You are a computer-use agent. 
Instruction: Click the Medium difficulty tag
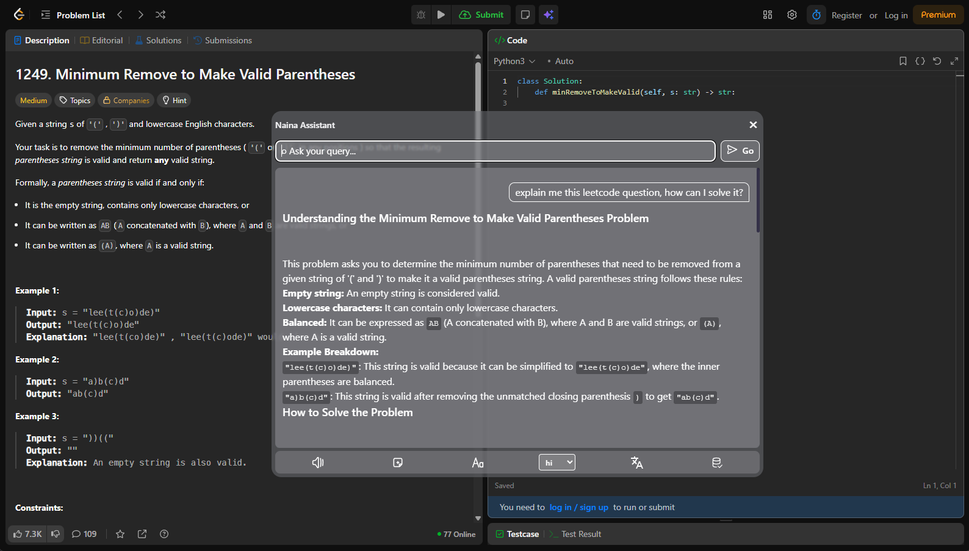coord(34,100)
